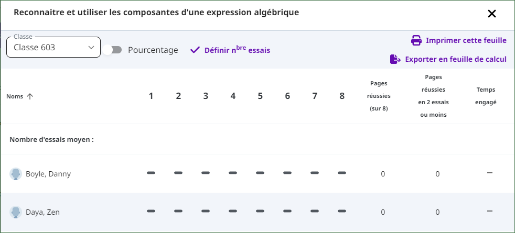The width and height of the screenshot is (515, 233).
Task: Click the Temps engagé column header
Action: [486, 96]
